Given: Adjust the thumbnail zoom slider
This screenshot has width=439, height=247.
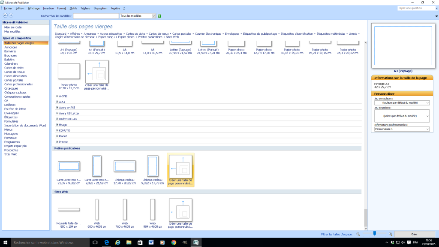Looking at the screenshot, I should pyautogui.click(x=375, y=234).
